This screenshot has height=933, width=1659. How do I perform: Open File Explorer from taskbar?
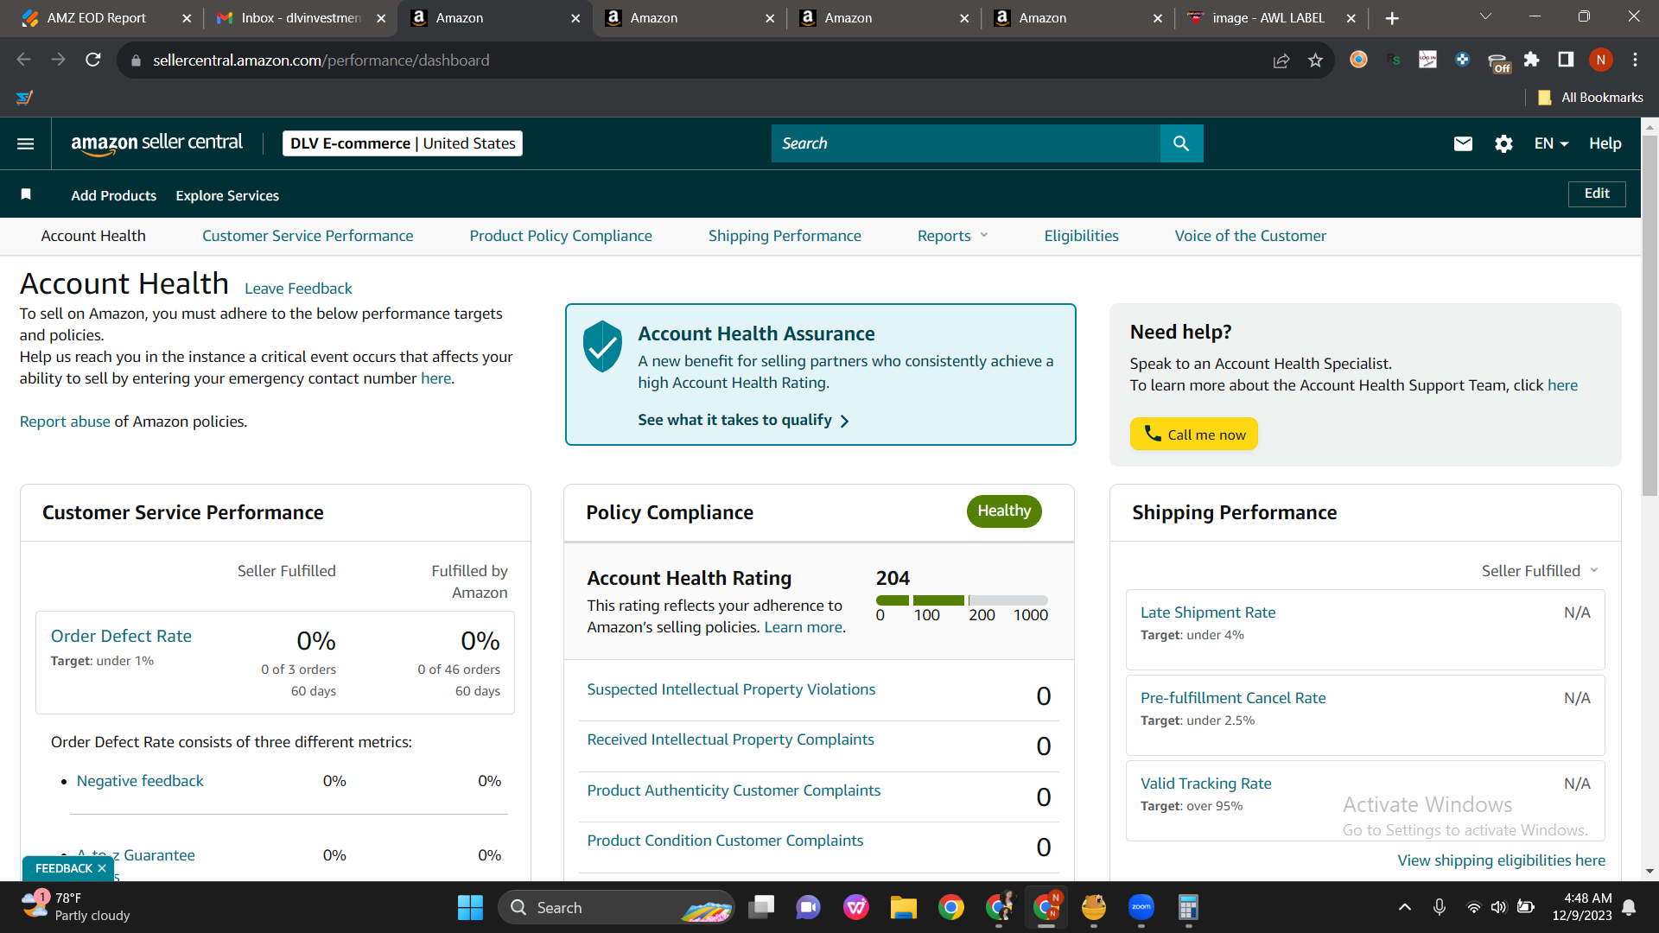904,907
